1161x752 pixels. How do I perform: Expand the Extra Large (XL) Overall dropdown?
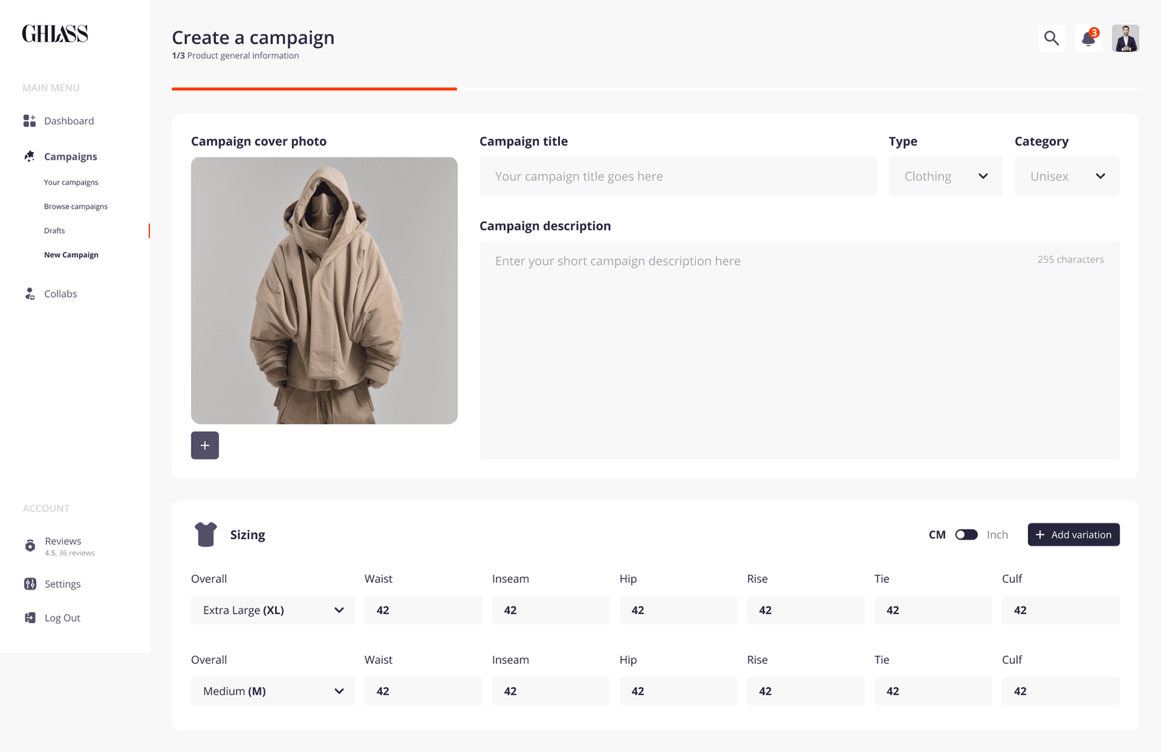tap(272, 610)
